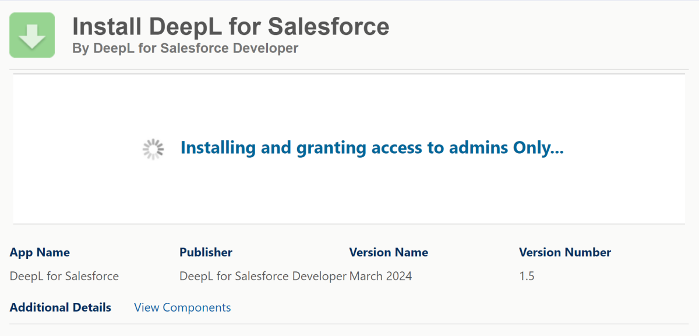Click the divider line below Additional Details
Screen dimensions: 699x336
click(x=349, y=324)
